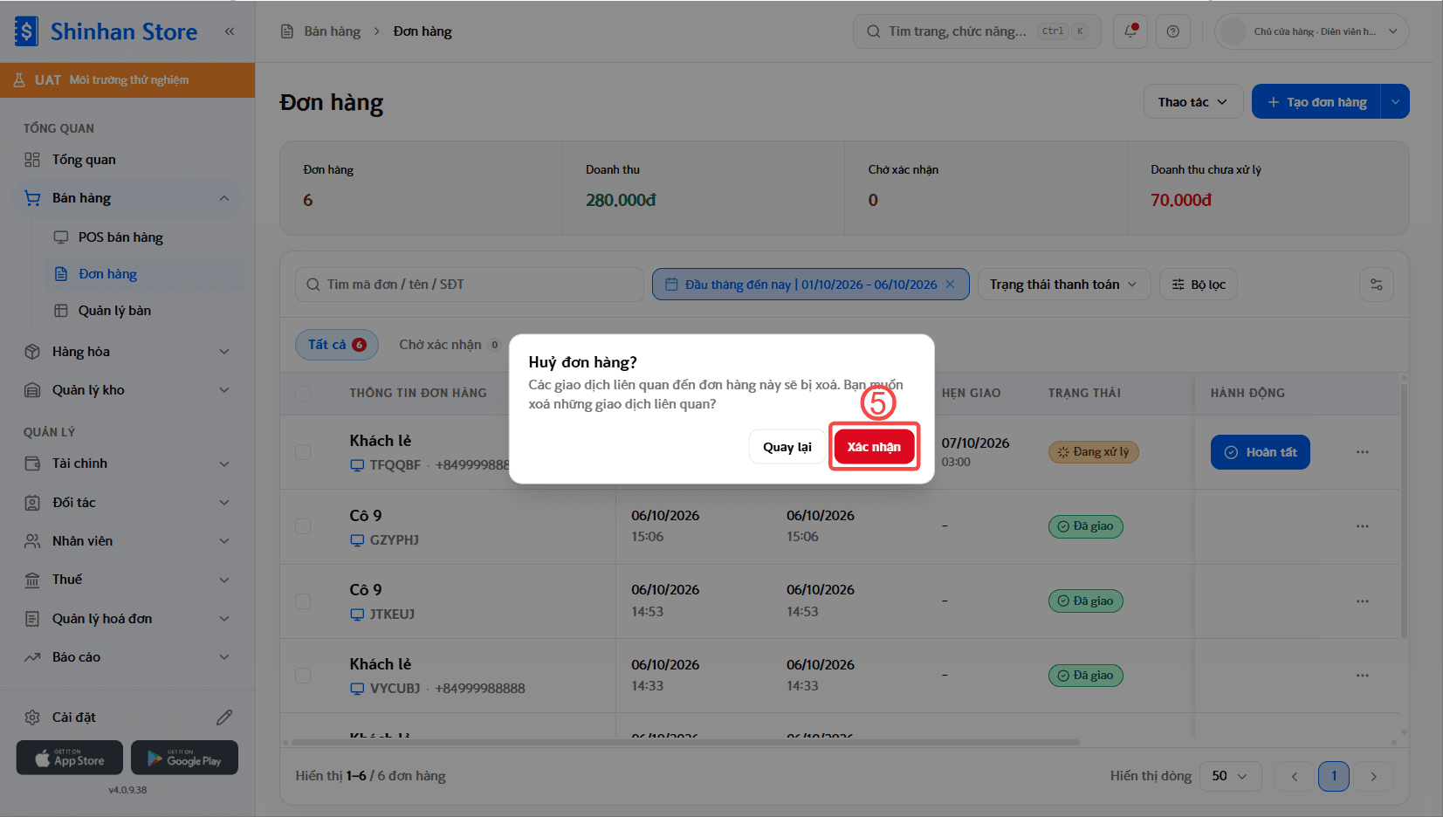Screen dimensions: 1443x817
Task: Expand the Hàng hóa sidebar section
Action: point(127,352)
